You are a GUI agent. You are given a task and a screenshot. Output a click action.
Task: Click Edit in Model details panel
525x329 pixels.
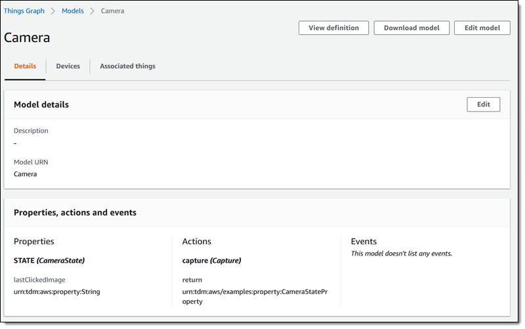(483, 104)
